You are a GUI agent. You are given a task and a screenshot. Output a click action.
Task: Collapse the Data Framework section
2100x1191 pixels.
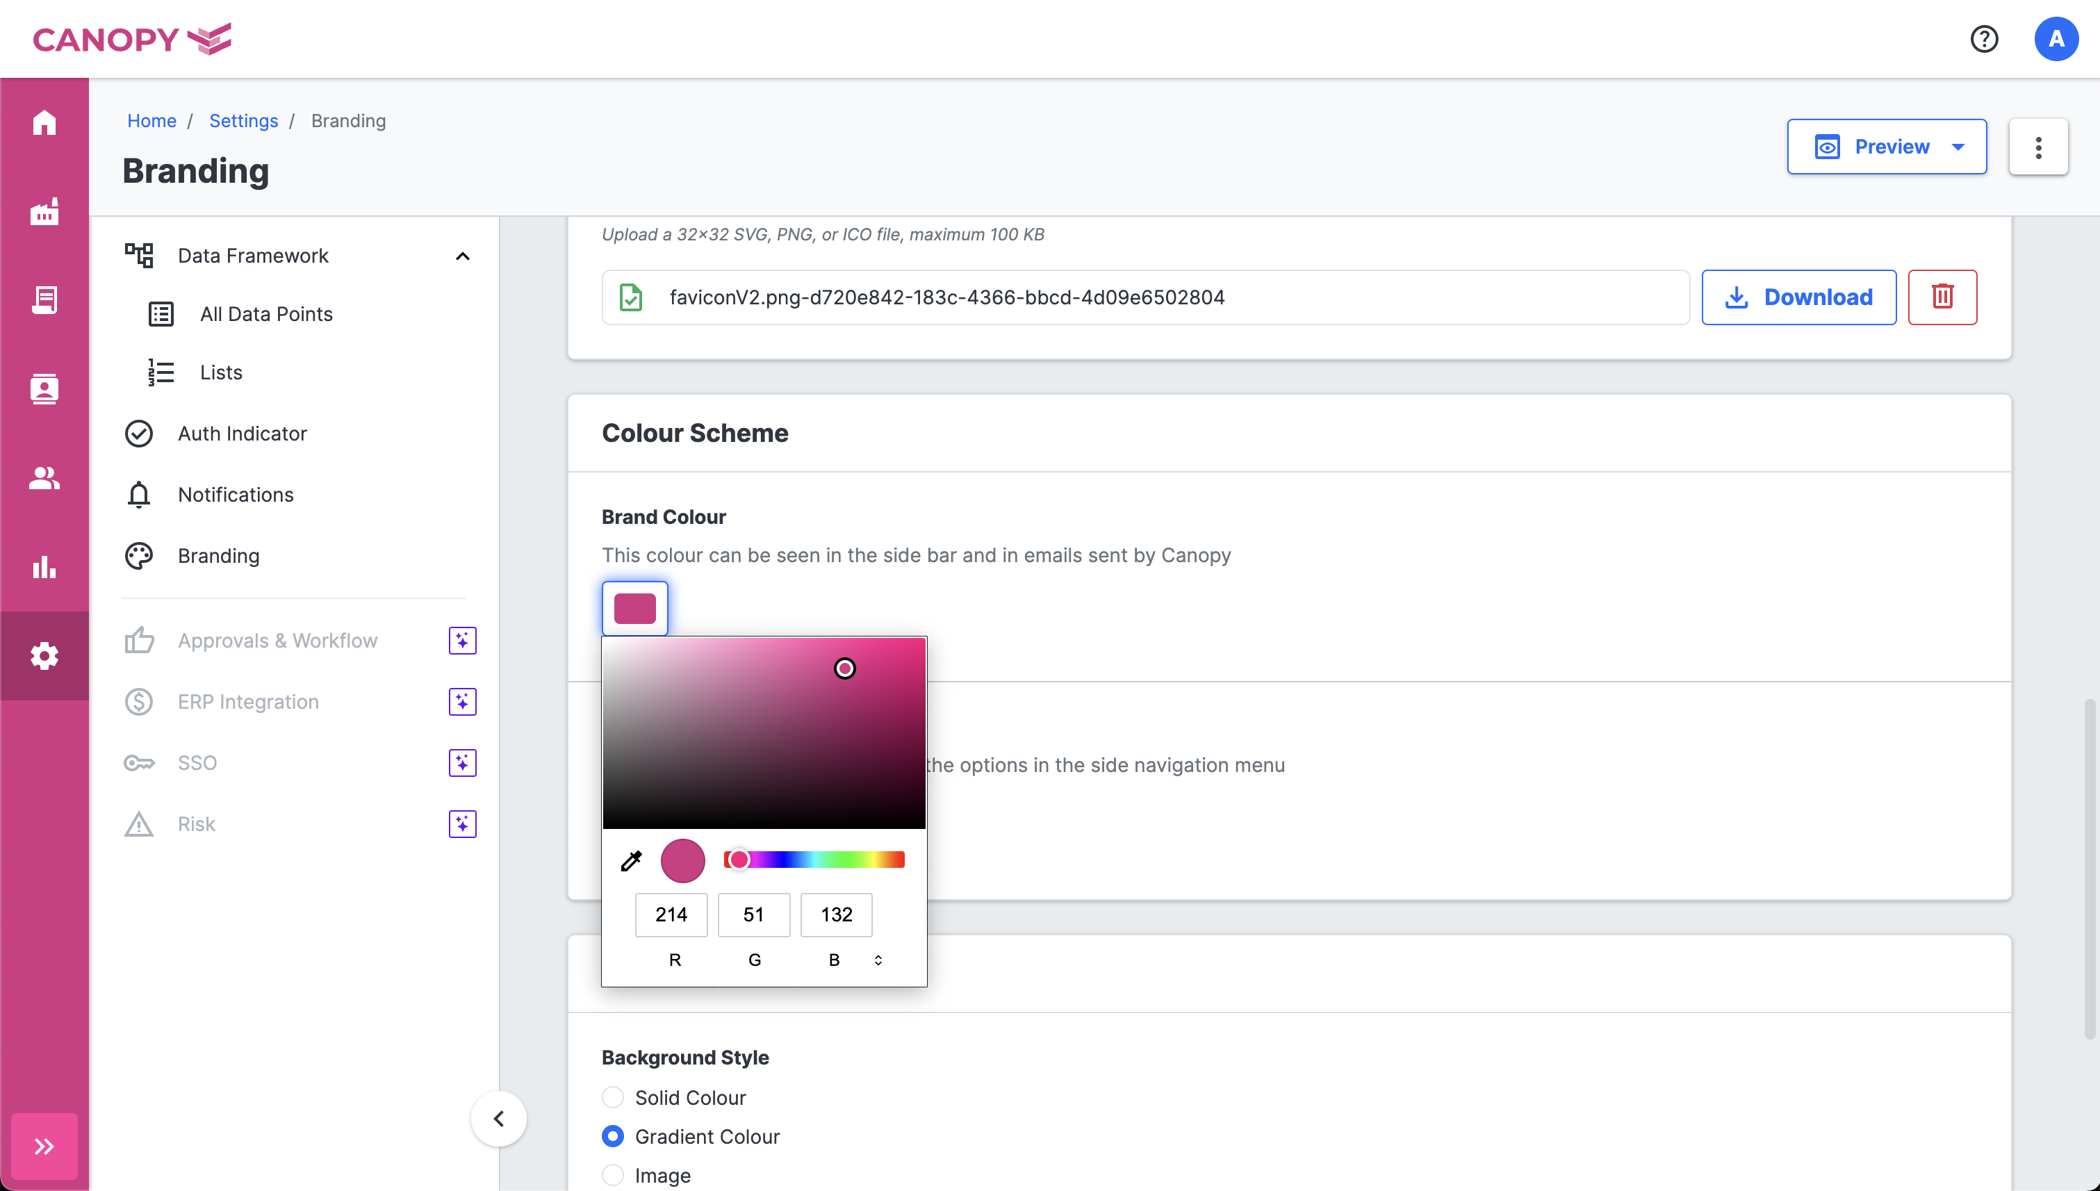pos(462,256)
